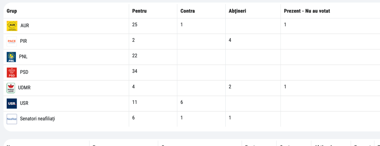Click AUR's 25 Pentru votes cell
Viewport: 380px width, 146px height.
point(153,26)
